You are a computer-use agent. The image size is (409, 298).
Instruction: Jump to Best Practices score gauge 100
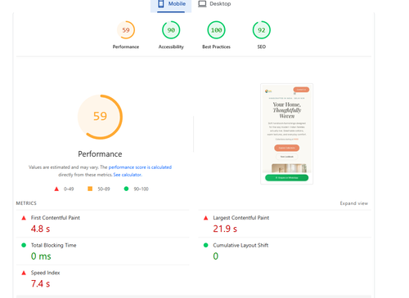[216, 30]
